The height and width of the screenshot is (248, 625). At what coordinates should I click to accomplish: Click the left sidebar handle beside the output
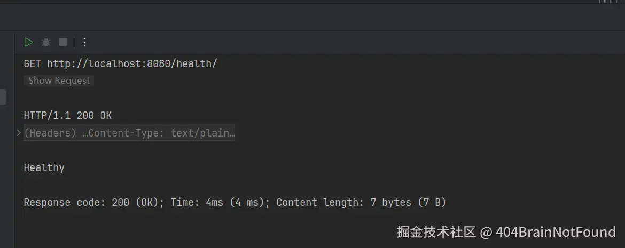[x=3, y=97]
